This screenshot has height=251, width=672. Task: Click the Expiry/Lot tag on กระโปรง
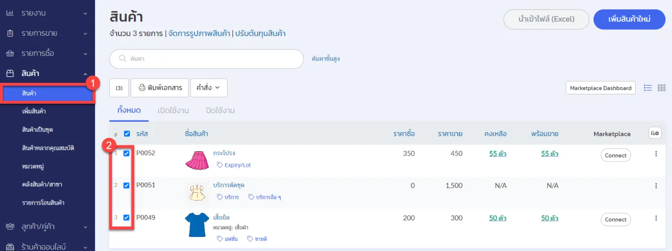tap(234, 165)
